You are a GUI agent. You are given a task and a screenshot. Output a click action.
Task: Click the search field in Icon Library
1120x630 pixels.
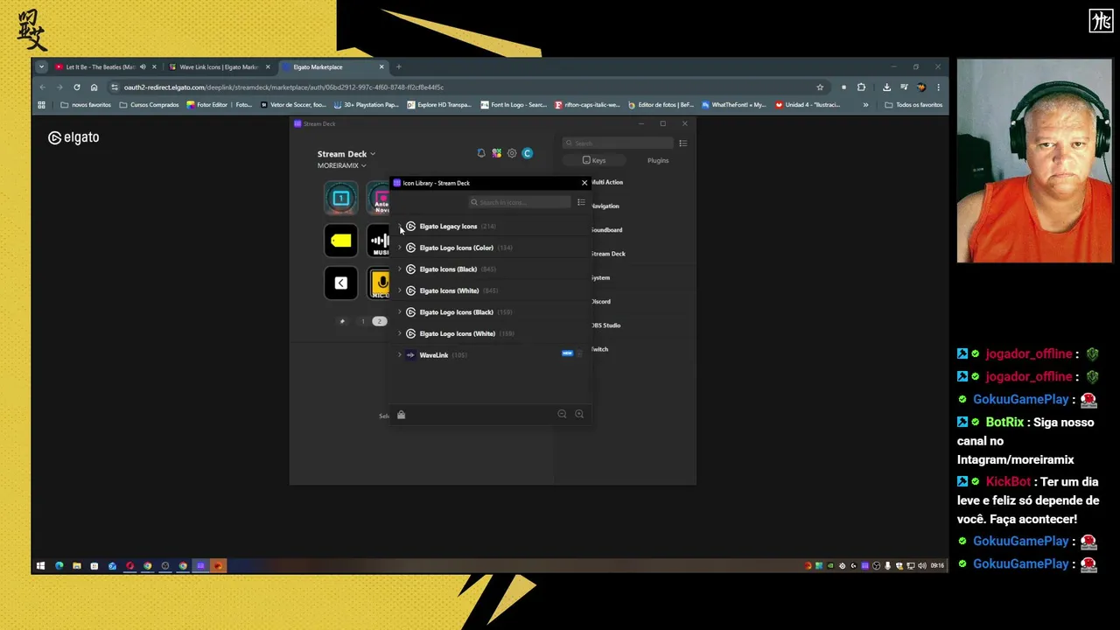click(520, 202)
